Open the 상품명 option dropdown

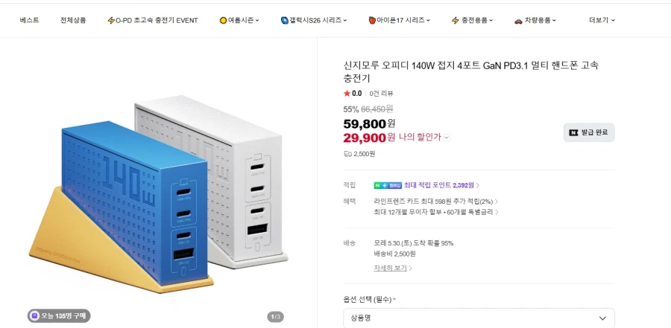pyautogui.click(x=479, y=318)
